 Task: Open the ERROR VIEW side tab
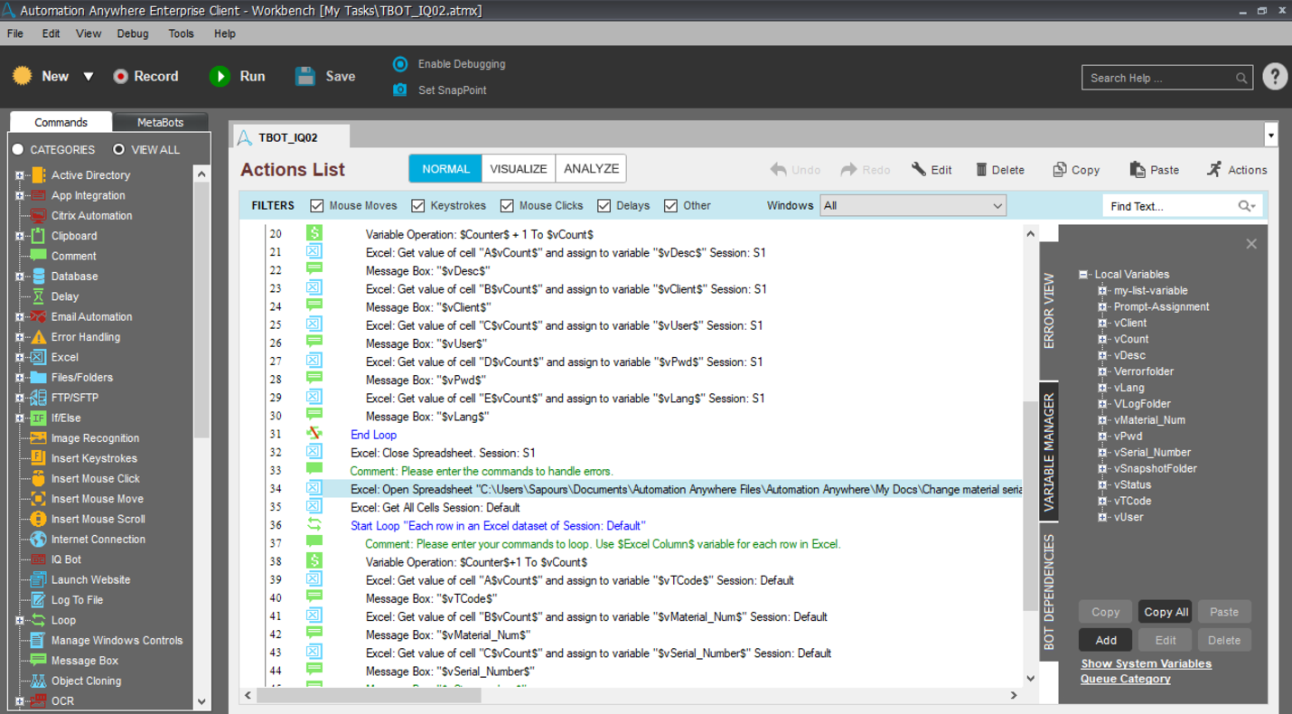[x=1049, y=311]
